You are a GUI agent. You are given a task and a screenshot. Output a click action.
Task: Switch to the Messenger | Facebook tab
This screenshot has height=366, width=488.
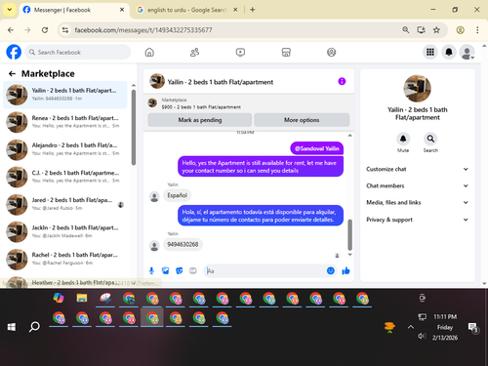tap(73, 10)
